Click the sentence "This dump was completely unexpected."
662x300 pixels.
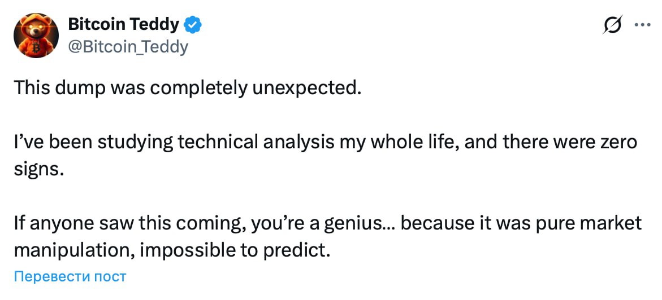tap(187, 88)
